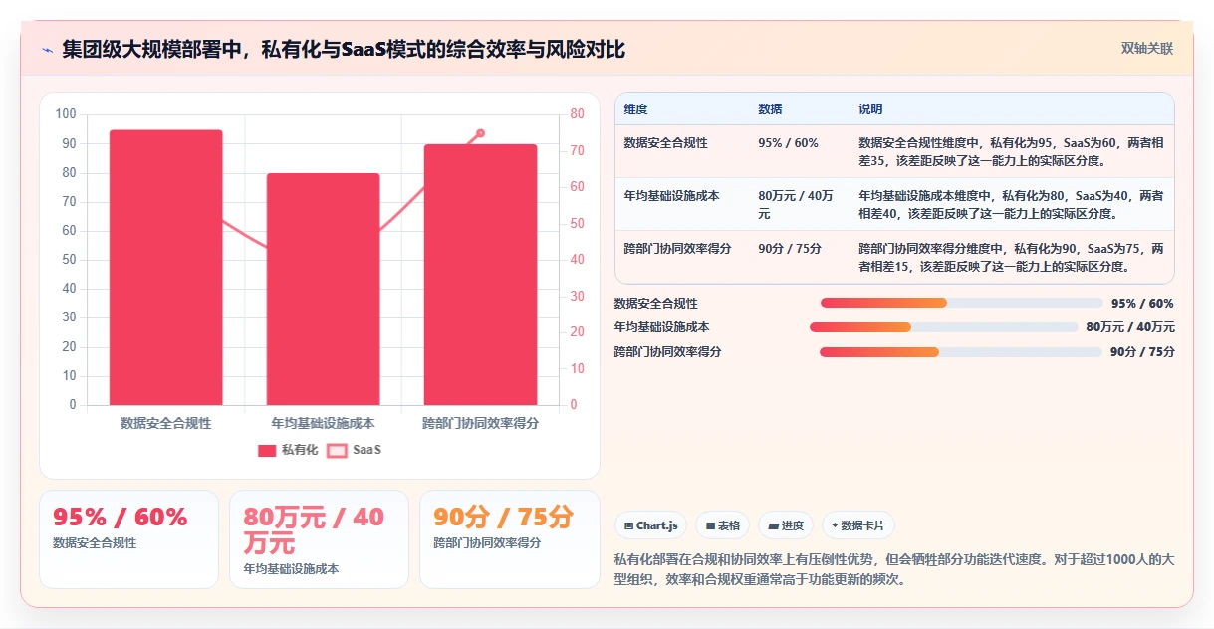Click the lightning icon beside the title
The width and height of the screenshot is (1214, 629).
point(47,50)
